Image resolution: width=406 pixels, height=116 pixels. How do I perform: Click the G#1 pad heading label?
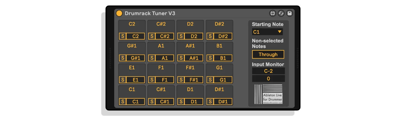[132, 46]
